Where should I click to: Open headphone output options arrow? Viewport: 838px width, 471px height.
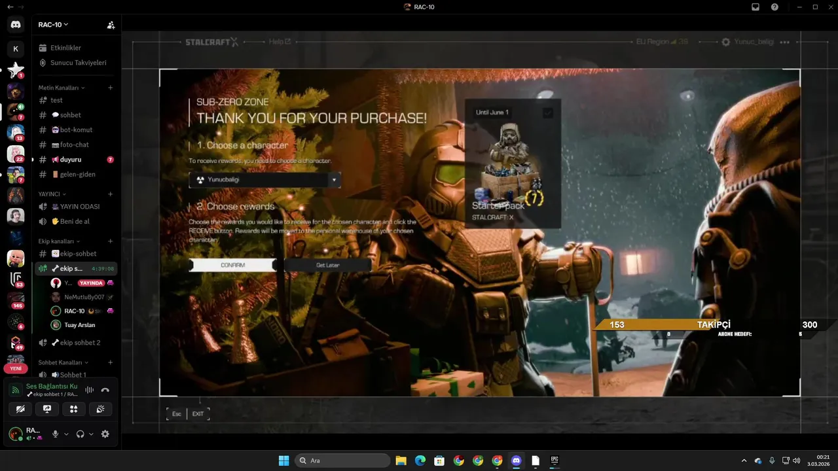point(91,434)
